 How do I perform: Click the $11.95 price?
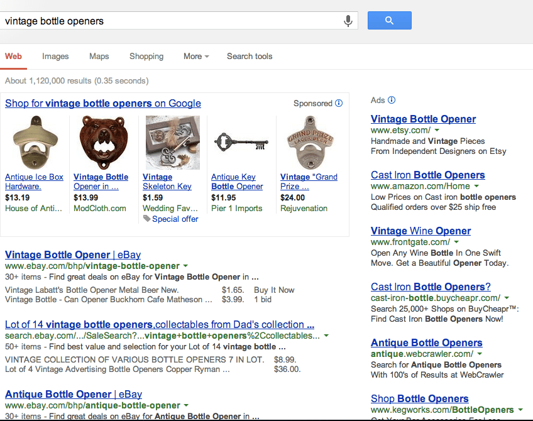pyautogui.click(x=223, y=197)
